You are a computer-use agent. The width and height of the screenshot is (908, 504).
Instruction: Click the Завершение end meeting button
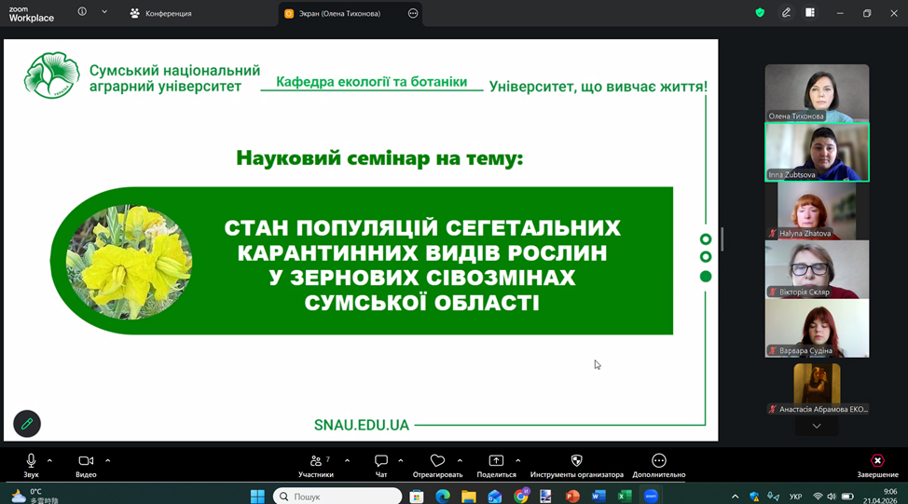coord(877,464)
